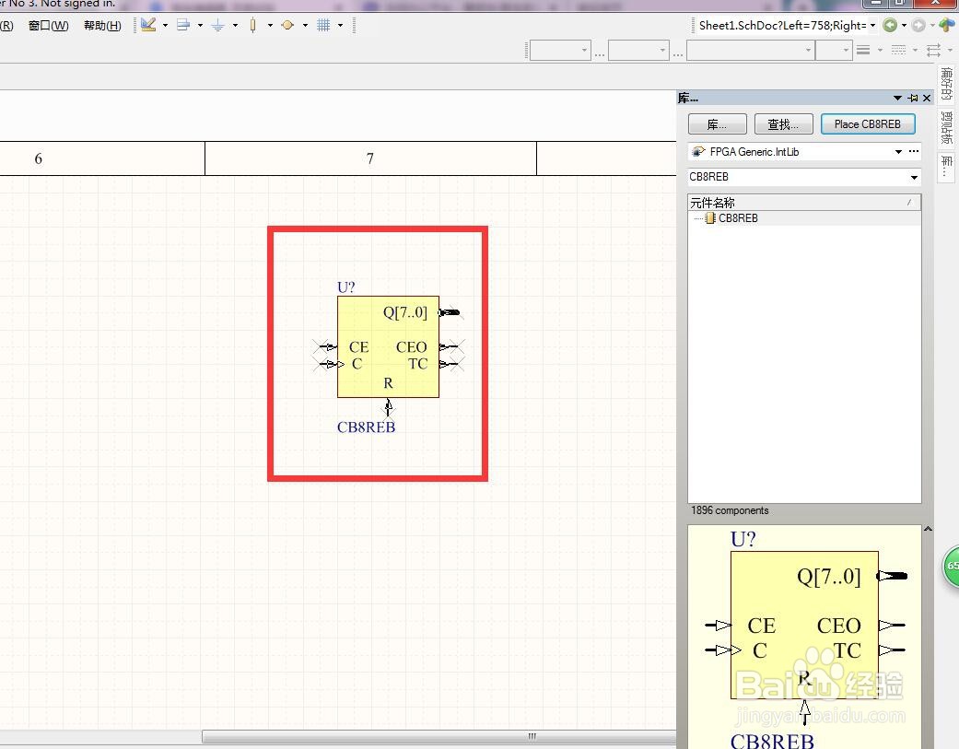Click sheet column header 6
The image size is (959, 749).
[x=38, y=158]
